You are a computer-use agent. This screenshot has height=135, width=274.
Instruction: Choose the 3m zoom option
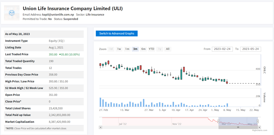coord(135,49)
